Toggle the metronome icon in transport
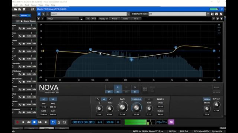The width and height of the screenshot is (238, 133). pyautogui.click(x=59, y=122)
